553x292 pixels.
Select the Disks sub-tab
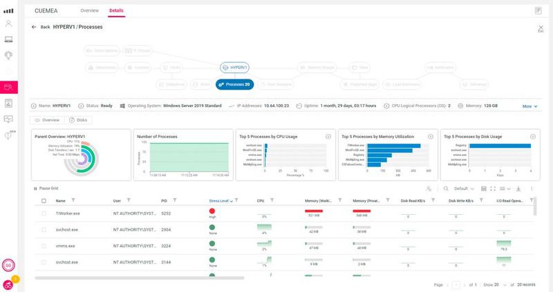[79, 120]
